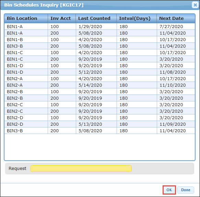Click the Done button
This screenshot has width=200, height=197.
click(186, 190)
